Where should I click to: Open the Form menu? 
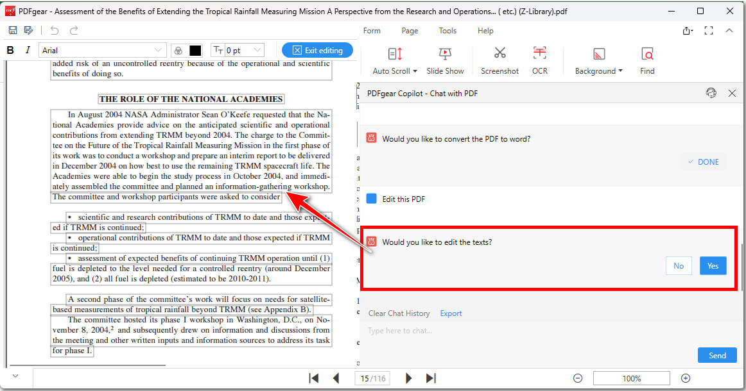372,30
